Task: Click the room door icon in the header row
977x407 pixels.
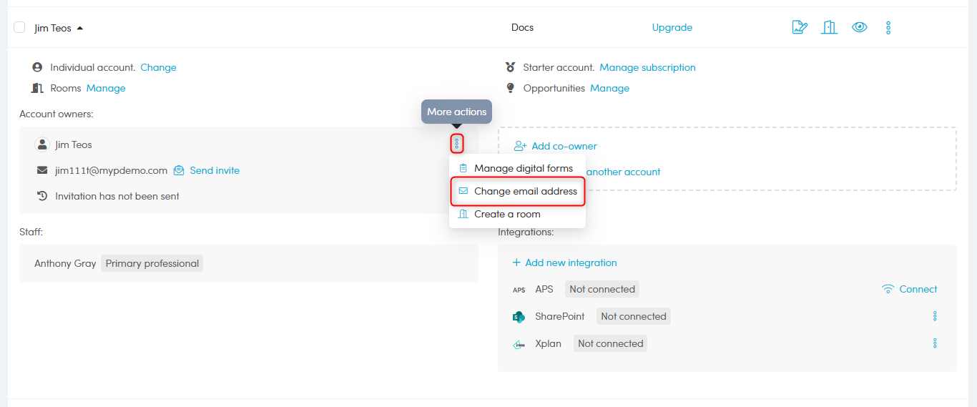Action: (x=829, y=28)
